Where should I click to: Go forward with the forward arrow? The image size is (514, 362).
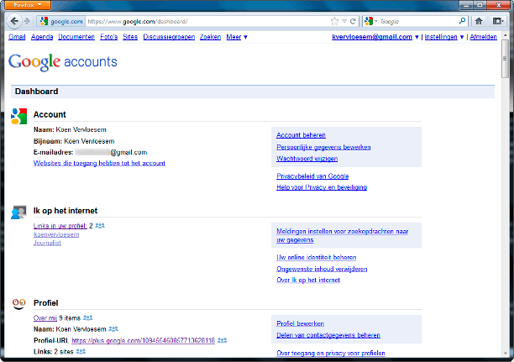28,21
